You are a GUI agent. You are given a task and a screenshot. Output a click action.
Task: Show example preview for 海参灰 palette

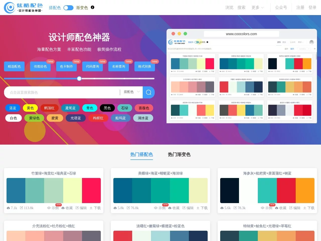[x=267, y=208]
